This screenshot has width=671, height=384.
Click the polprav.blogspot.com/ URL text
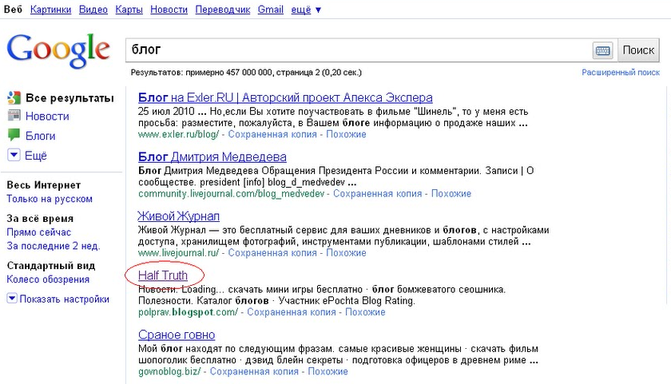[188, 312]
